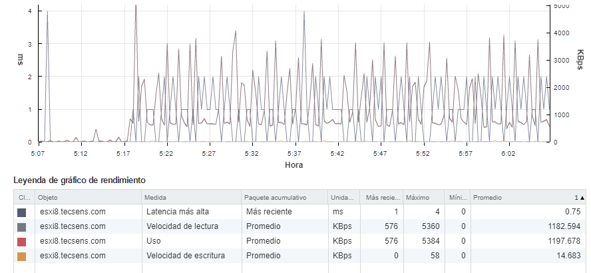Sort by Paquete acumulativo column header
Viewport: 591px width, 273px height.
coord(285,197)
